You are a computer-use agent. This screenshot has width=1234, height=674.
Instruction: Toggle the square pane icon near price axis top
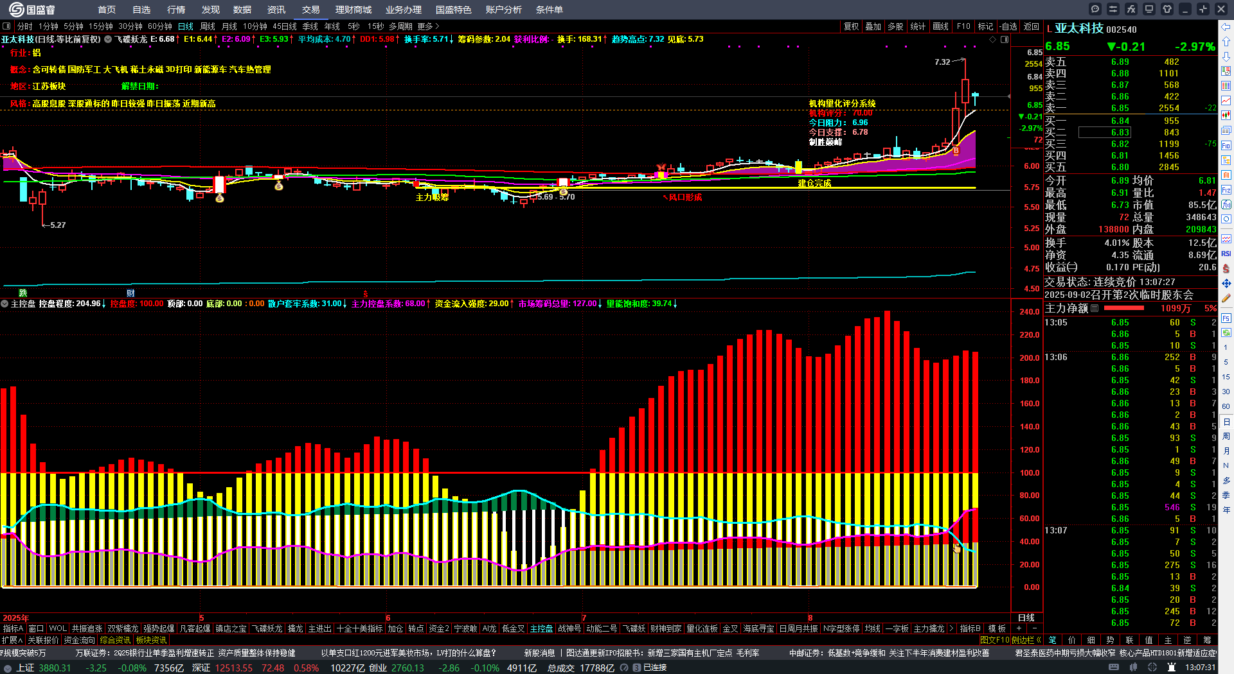click(x=1005, y=40)
